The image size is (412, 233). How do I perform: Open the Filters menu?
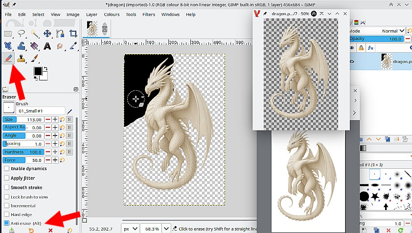tap(149, 15)
